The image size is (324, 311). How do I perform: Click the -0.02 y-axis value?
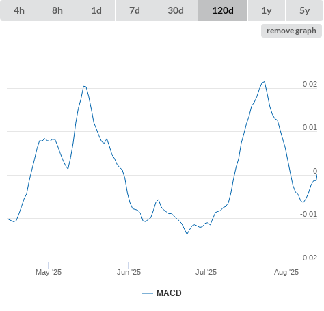tap(308, 258)
